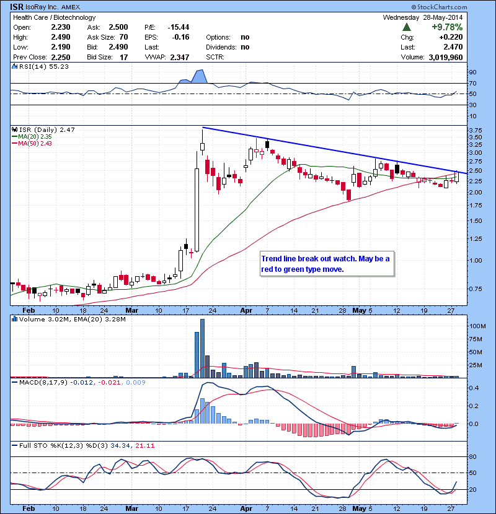The image size is (496, 514).
Task: Click the Apr label on price chart axis
Action: point(246,310)
